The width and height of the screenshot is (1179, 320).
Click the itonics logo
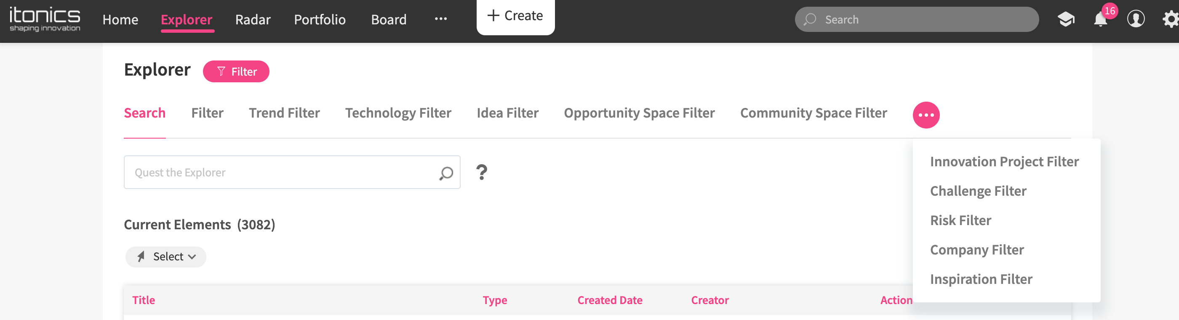[45, 19]
